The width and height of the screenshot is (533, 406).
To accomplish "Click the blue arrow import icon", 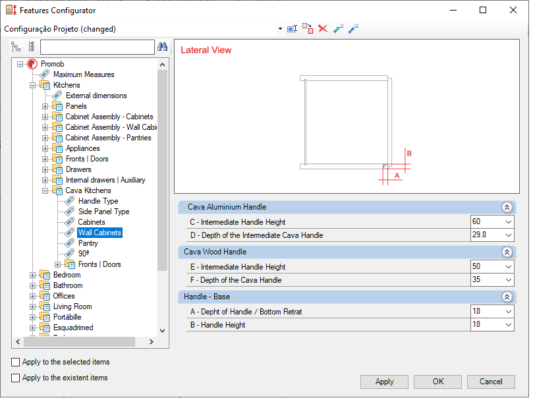I will [x=353, y=28].
